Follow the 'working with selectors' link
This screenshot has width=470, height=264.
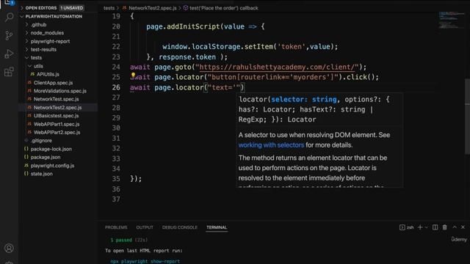(271, 145)
